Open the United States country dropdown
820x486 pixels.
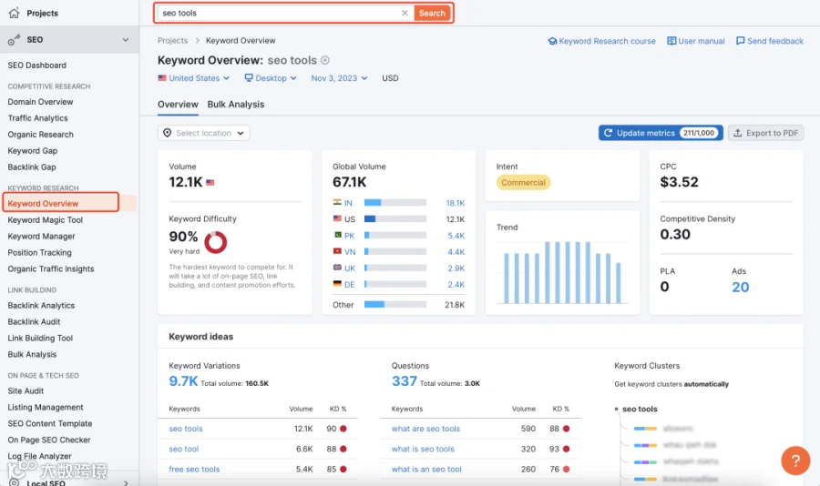pyautogui.click(x=193, y=78)
